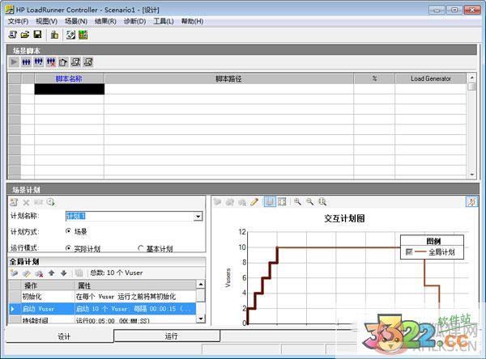Click the 属性 column header in the 全局计划 grid
This screenshot has height=359, width=486.
pyautogui.click(x=135, y=285)
